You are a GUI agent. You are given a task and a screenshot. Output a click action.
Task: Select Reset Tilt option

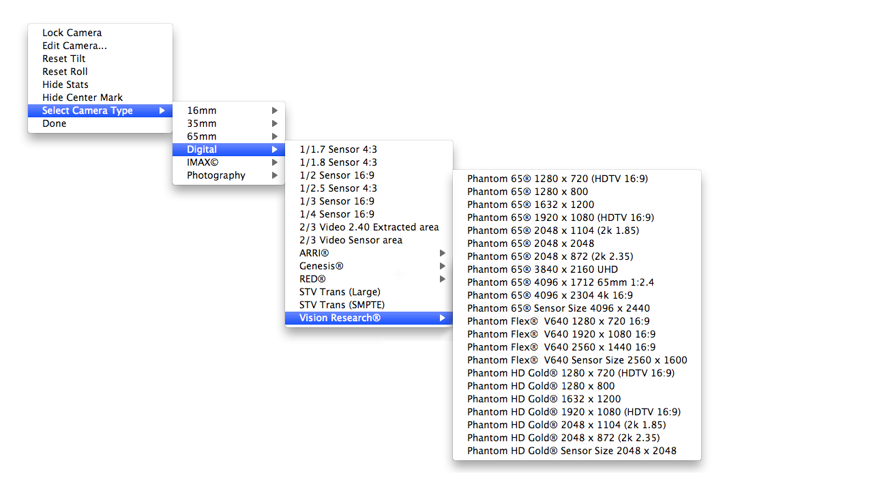coord(100,59)
